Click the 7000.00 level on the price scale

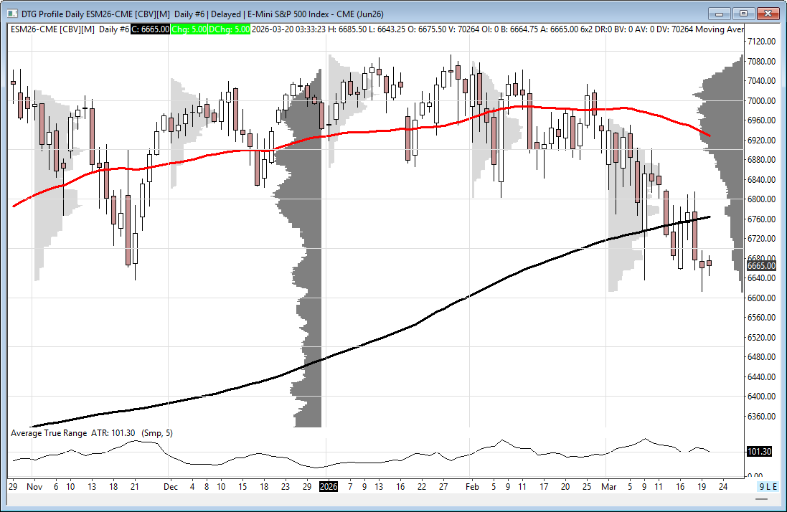[761, 101]
